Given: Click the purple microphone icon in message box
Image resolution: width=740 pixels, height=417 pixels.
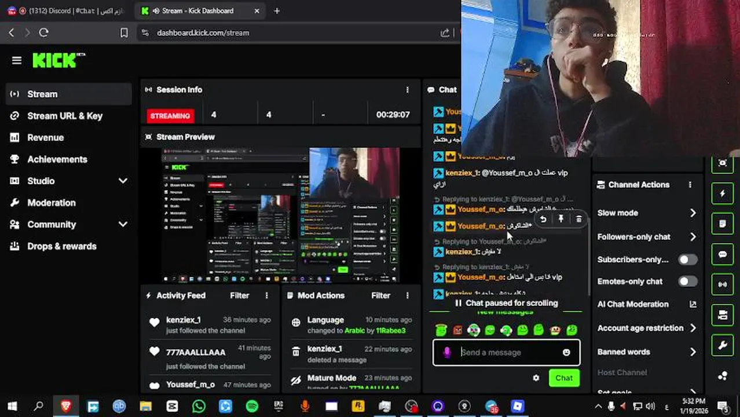Looking at the screenshot, I should [447, 352].
